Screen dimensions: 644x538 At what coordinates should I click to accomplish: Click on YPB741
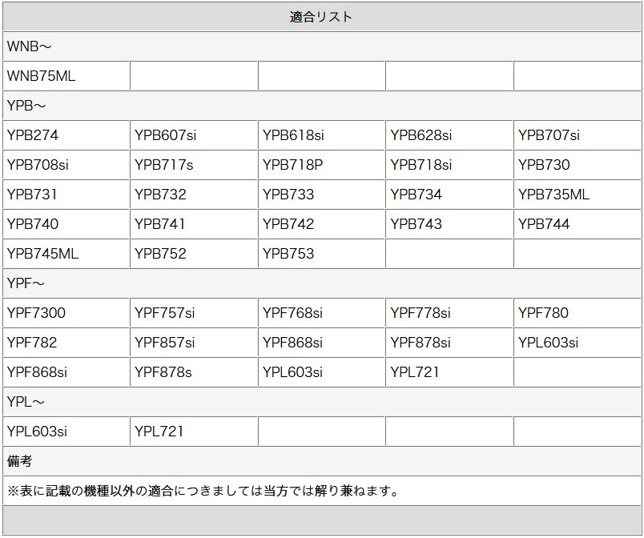[194, 223]
